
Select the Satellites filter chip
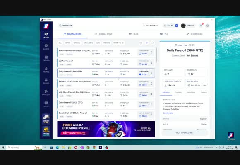[88, 43]
